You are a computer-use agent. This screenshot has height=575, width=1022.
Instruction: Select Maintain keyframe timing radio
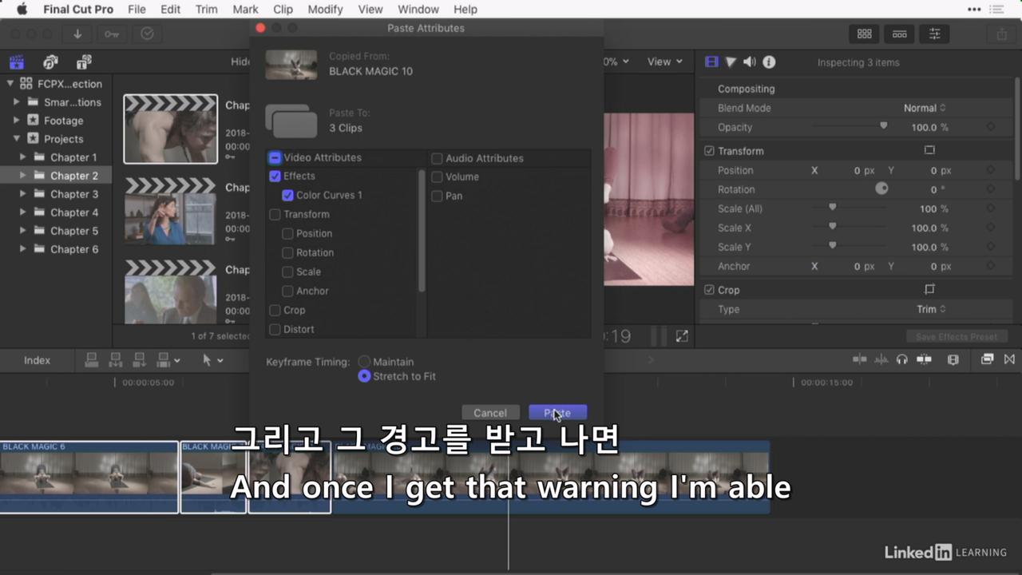pyautogui.click(x=364, y=362)
